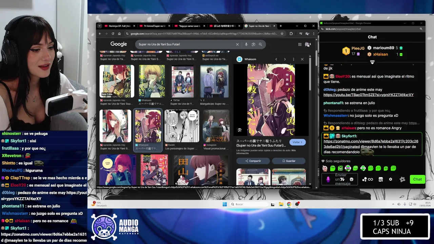Open Chrome's three-dot menu
The height and width of the screenshot is (244, 434).
pos(314,34)
